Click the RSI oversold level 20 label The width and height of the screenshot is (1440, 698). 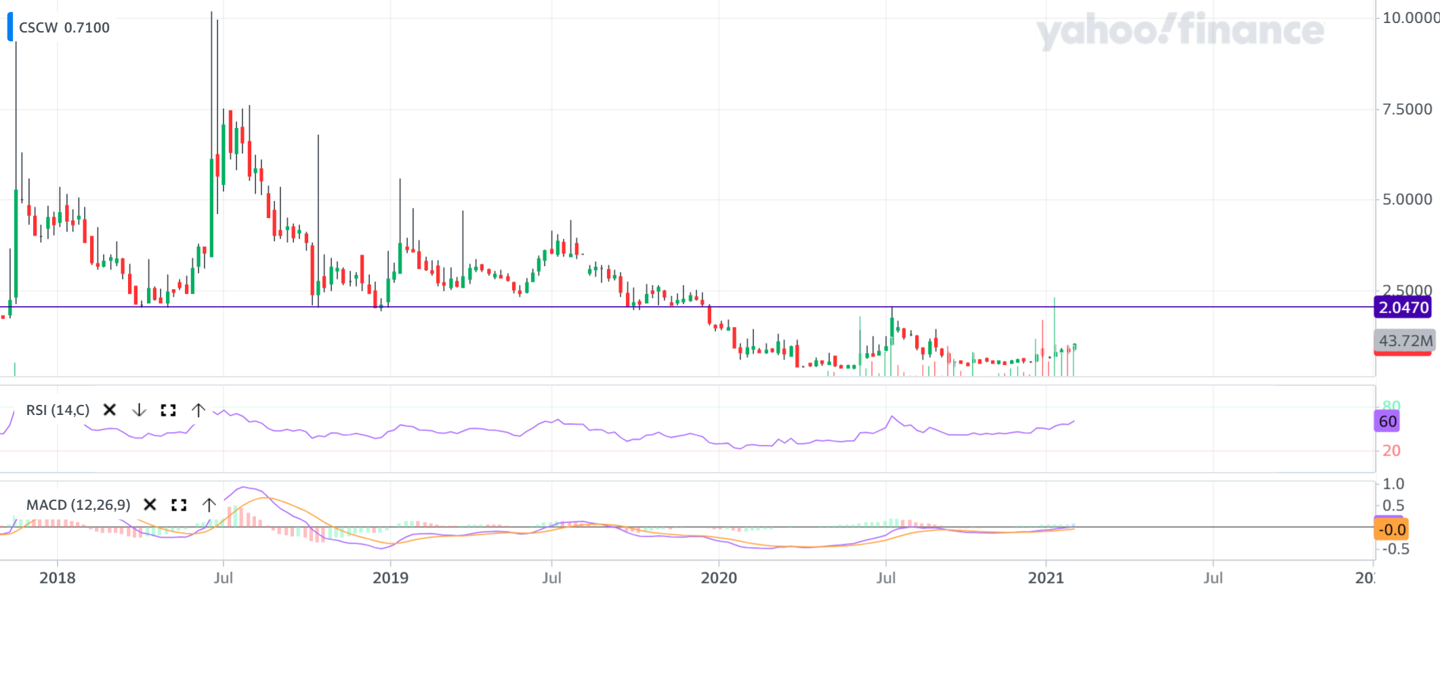[x=1391, y=451]
